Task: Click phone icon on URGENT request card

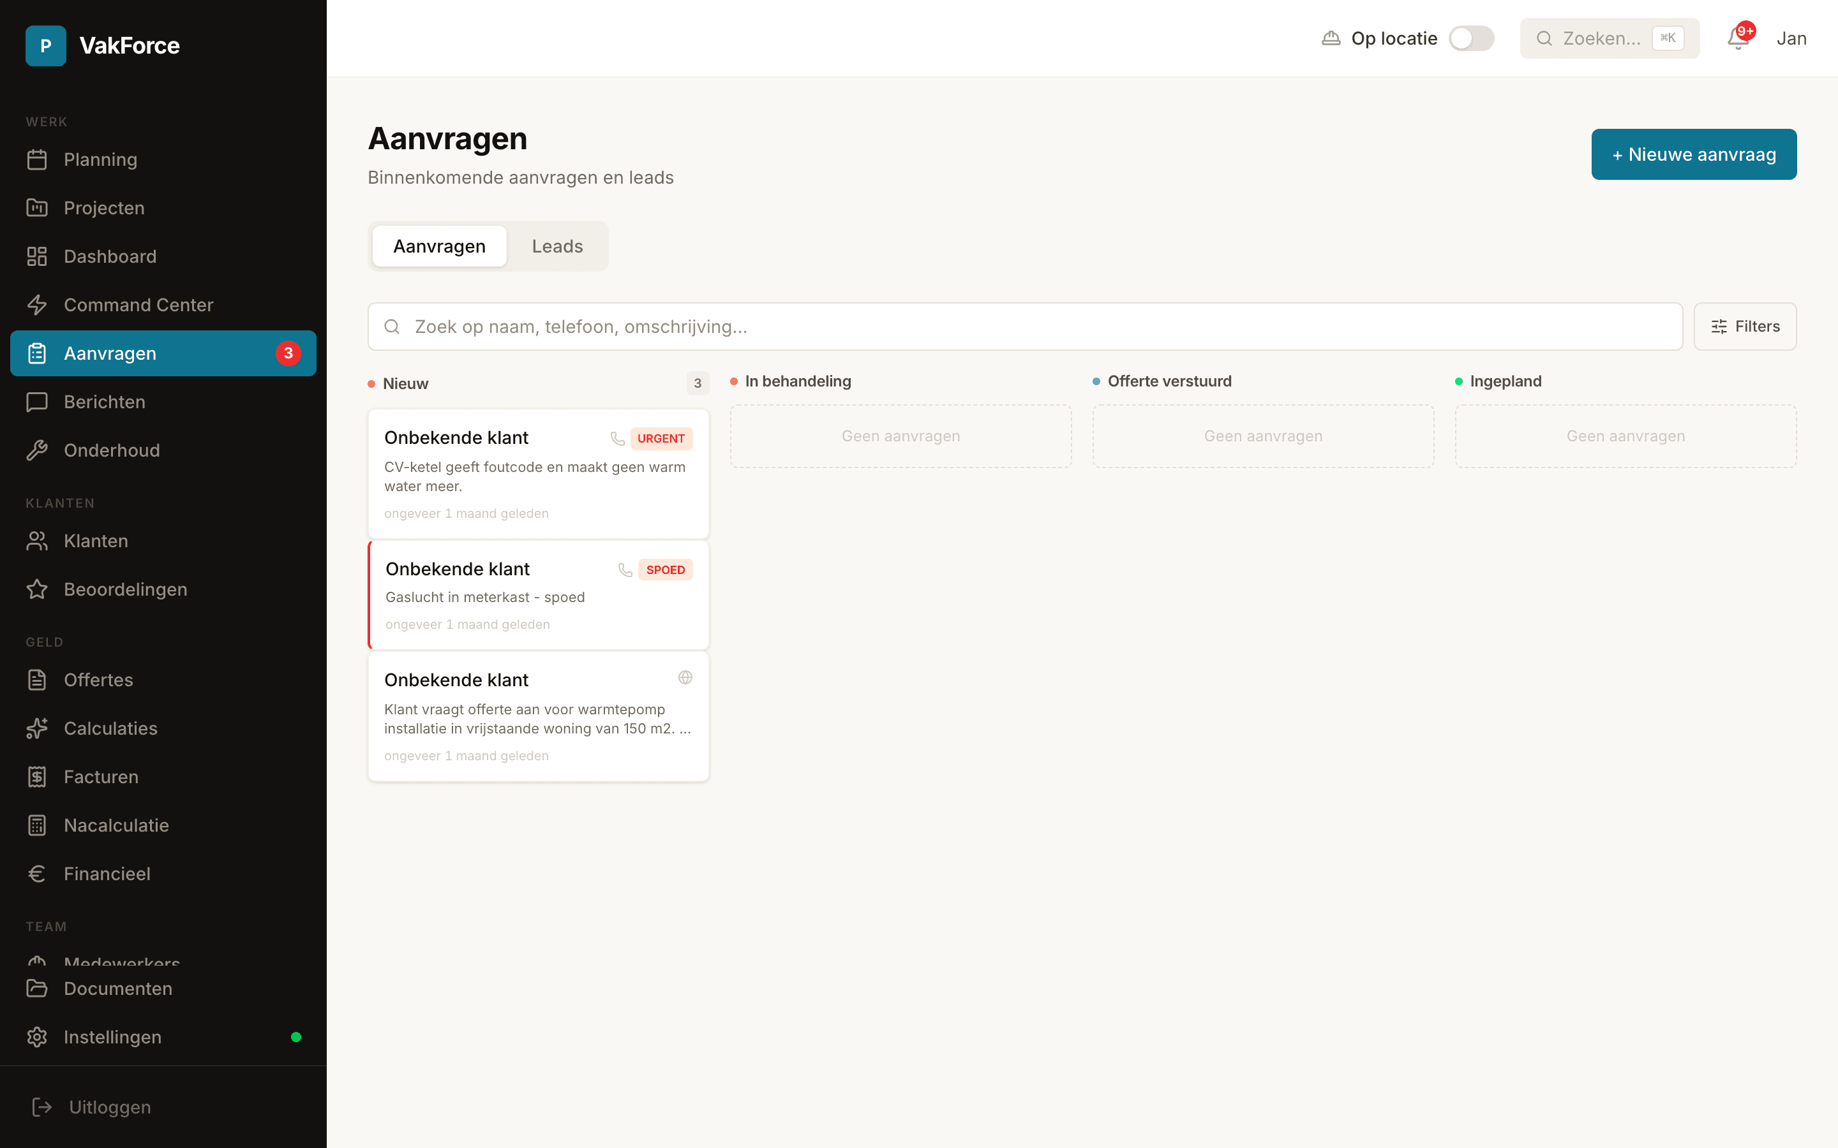Action: click(x=618, y=439)
